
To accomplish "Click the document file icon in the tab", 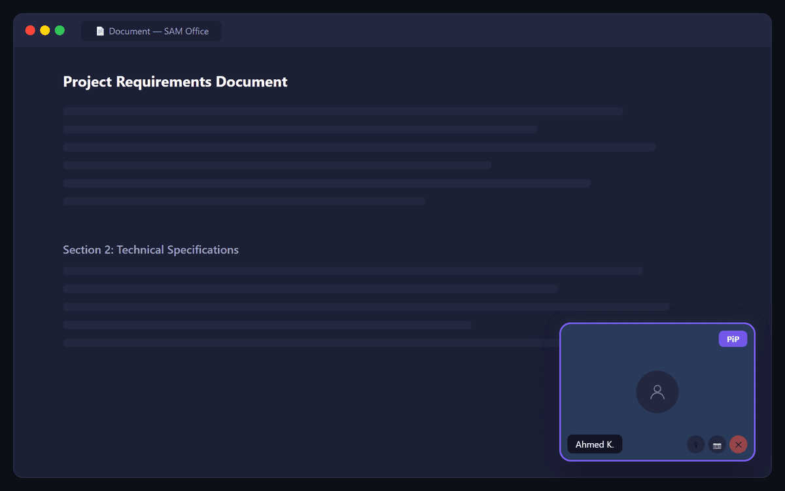I will pyautogui.click(x=100, y=31).
